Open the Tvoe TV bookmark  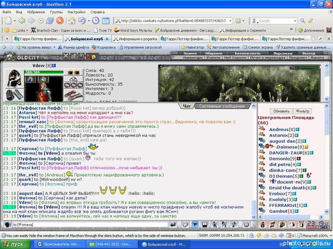click(x=103, y=30)
